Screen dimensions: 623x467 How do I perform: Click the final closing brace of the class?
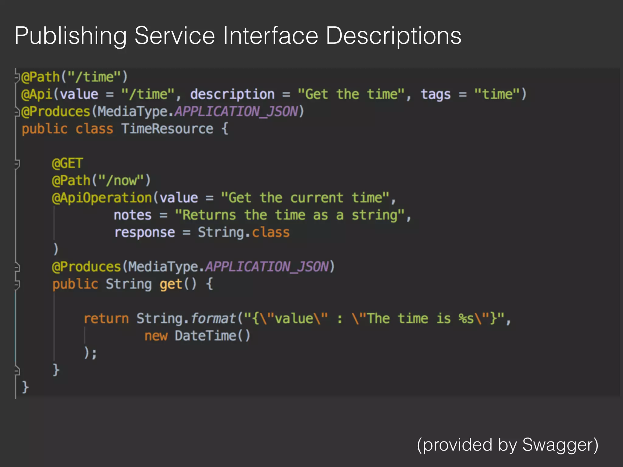coord(25,387)
